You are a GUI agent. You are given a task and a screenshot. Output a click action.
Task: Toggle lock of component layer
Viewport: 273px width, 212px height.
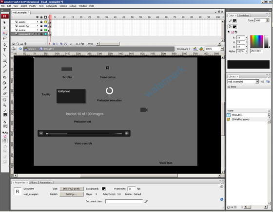(41, 34)
